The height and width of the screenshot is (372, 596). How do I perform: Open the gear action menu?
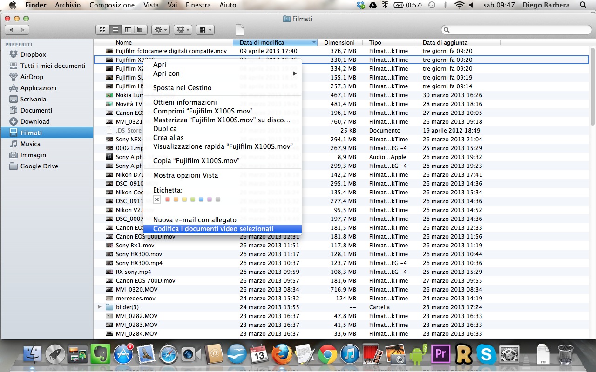click(x=160, y=29)
